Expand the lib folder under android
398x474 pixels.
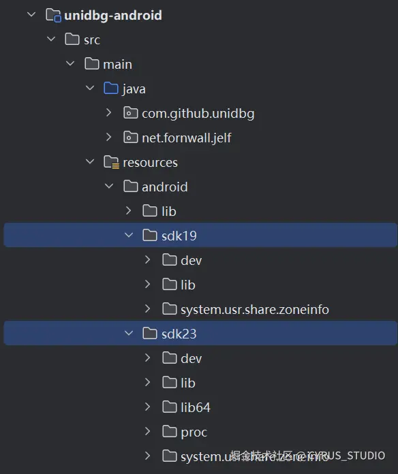(128, 210)
